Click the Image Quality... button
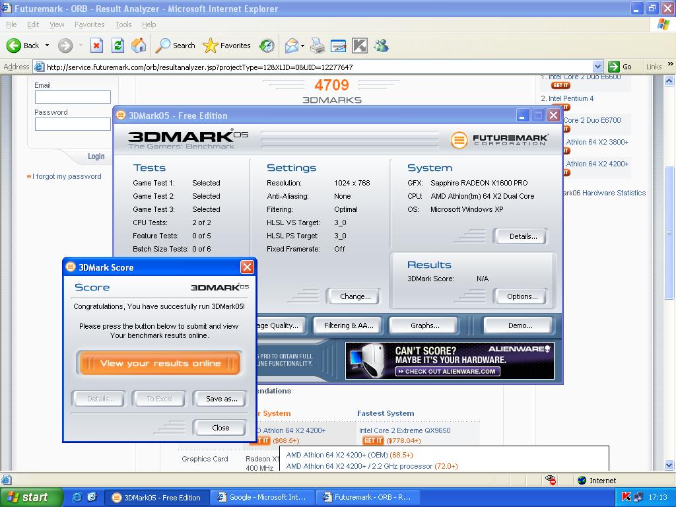This screenshot has height=507, width=676. [281, 325]
